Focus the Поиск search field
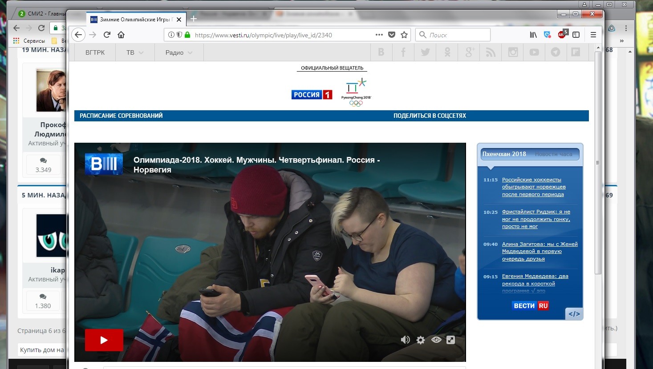653x369 pixels. click(x=453, y=35)
